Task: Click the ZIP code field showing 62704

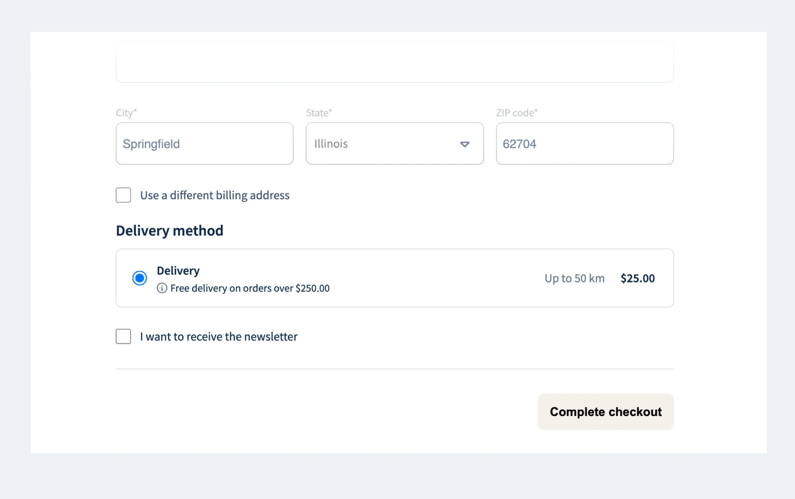Action: tap(584, 144)
